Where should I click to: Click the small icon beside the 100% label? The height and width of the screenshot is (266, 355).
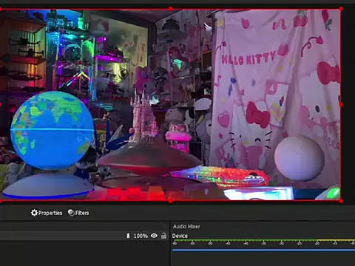tap(128, 236)
